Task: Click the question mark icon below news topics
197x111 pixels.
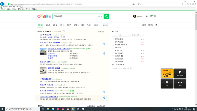Action: 131,68
